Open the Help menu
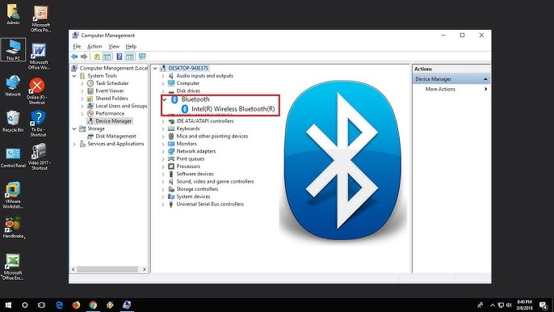 (131, 46)
